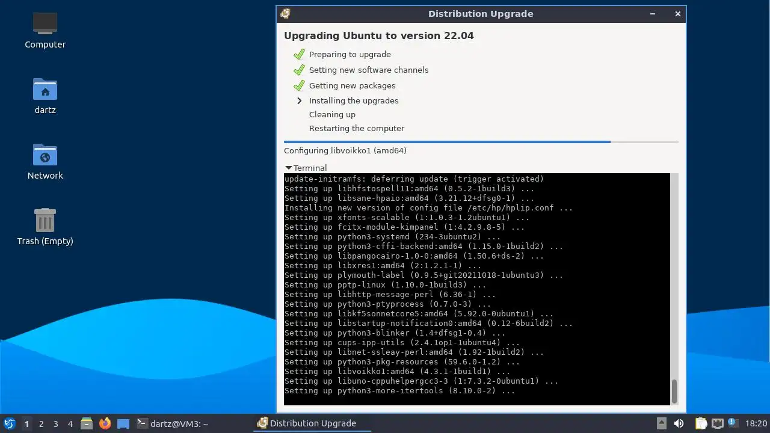Select the Distribution Upgrade taskbar entry
The image size is (770, 433).
click(x=313, y=423)
